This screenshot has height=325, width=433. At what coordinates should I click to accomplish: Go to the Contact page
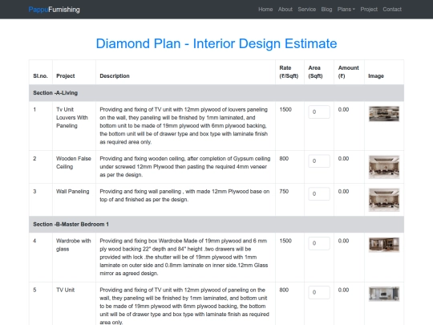(392, 10)
